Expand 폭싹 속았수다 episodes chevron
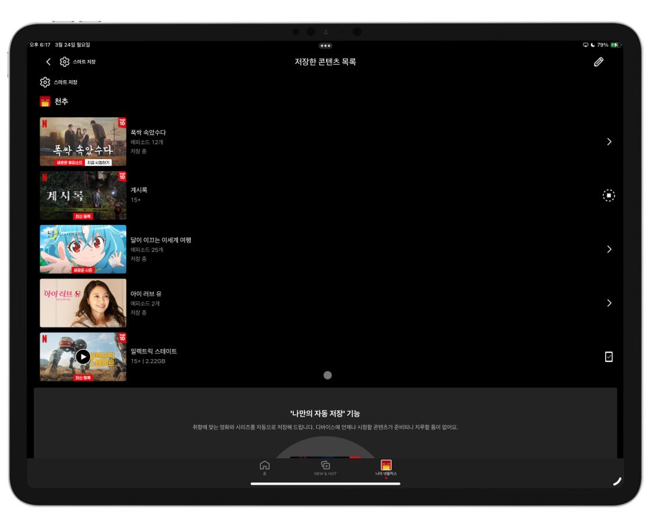The height and width of the screenshot is (529, 651). click(x=609, y=142)
